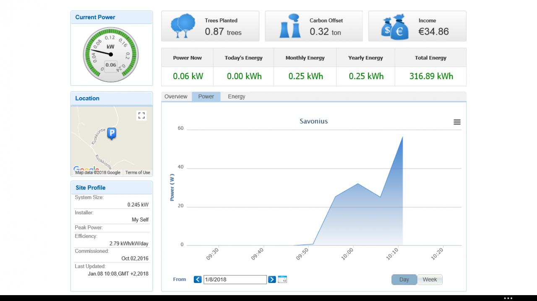The height and width of the screenshot is (301, 537).
Task: Click the Savonius chart title
Action: 314,121
